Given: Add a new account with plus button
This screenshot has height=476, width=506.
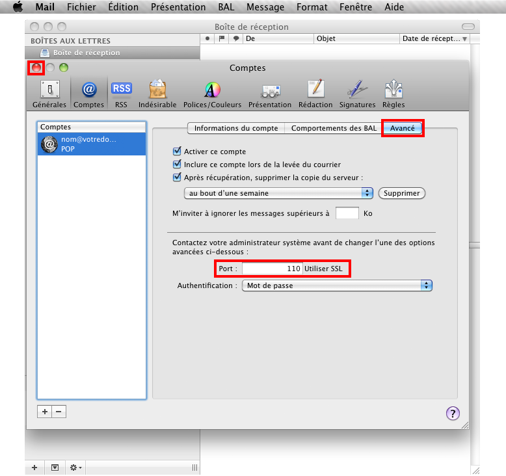Looking at the screenshot, I should (x=44, y=412).
